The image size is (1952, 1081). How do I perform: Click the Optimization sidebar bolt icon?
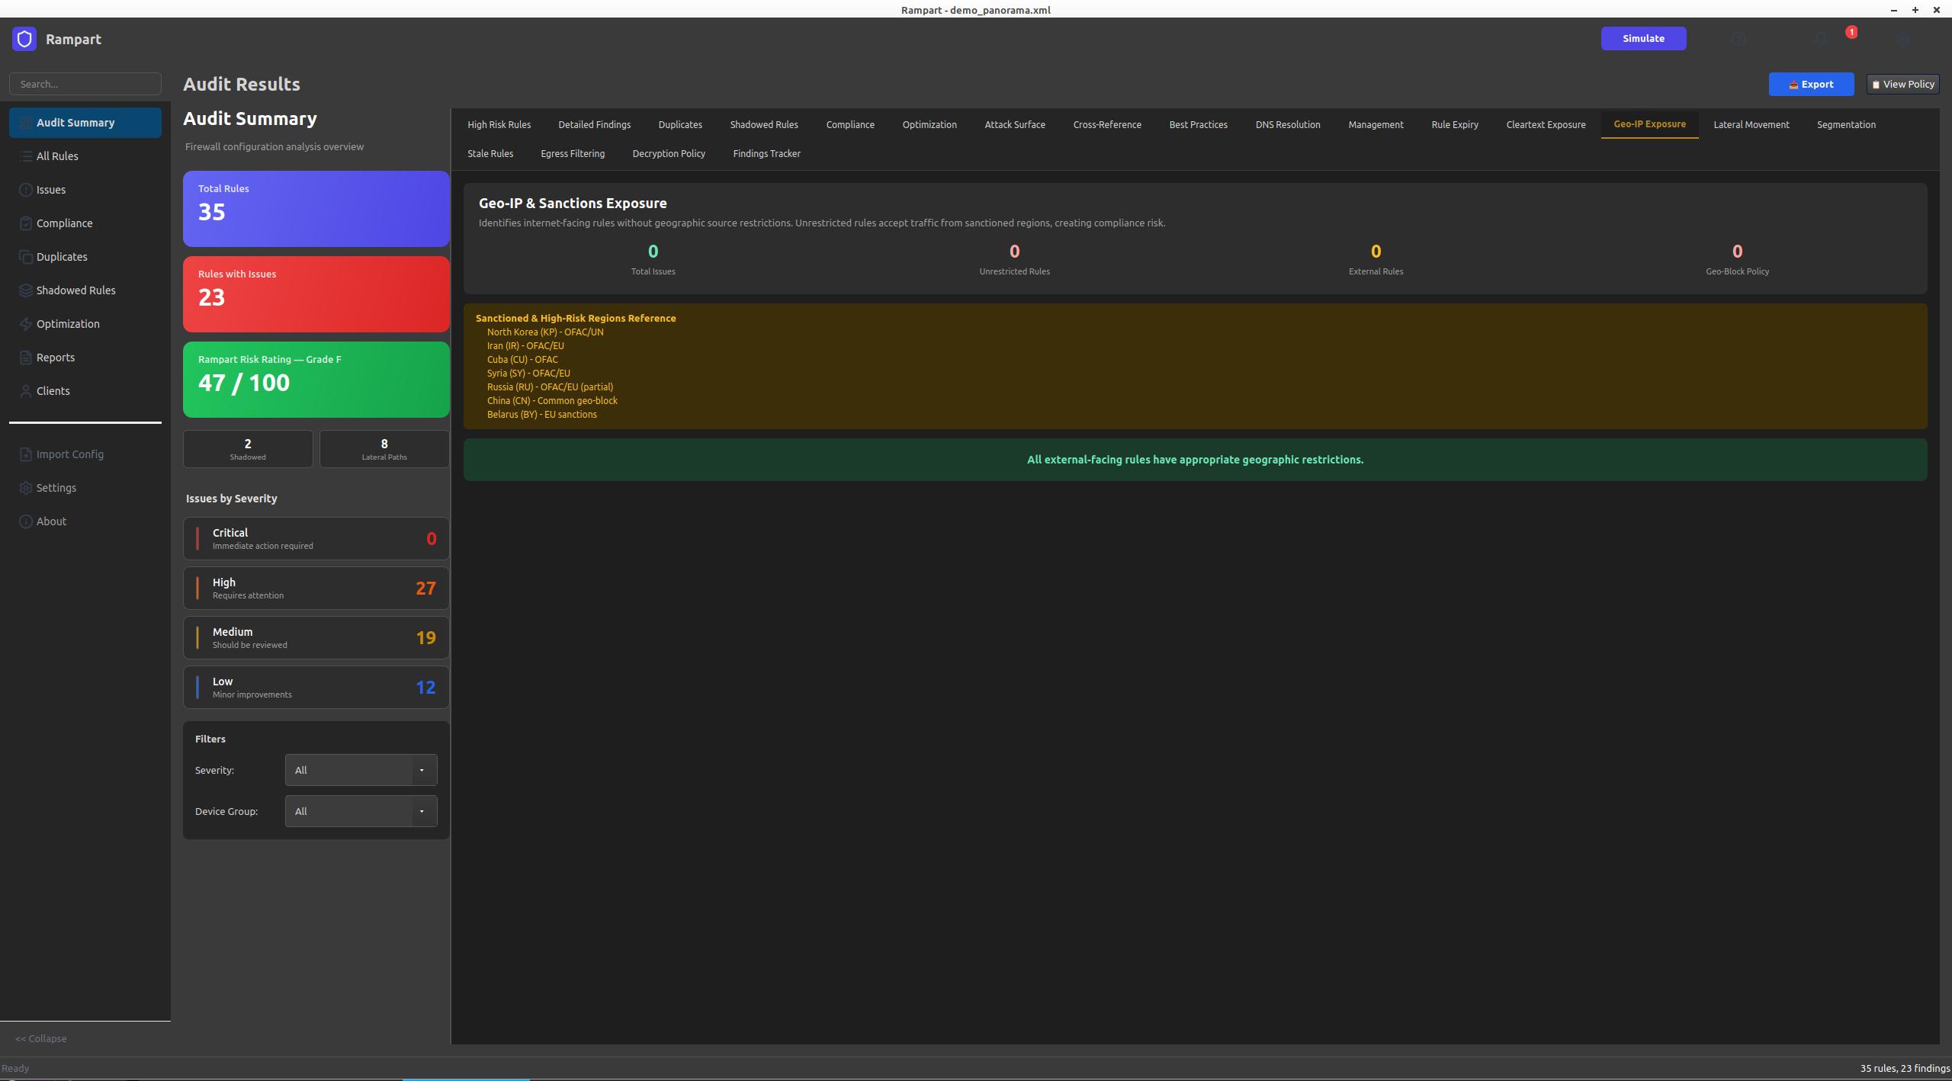click(x=26, y=324)
